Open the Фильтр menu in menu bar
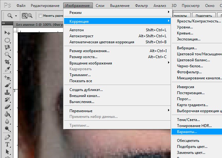The width and height of the screenshot is (222, 158). point(141,6)
